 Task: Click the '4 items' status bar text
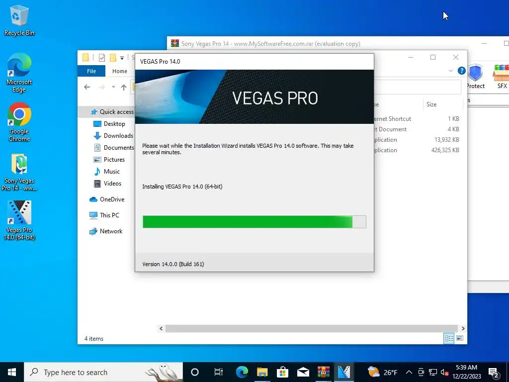click(94, 338)
